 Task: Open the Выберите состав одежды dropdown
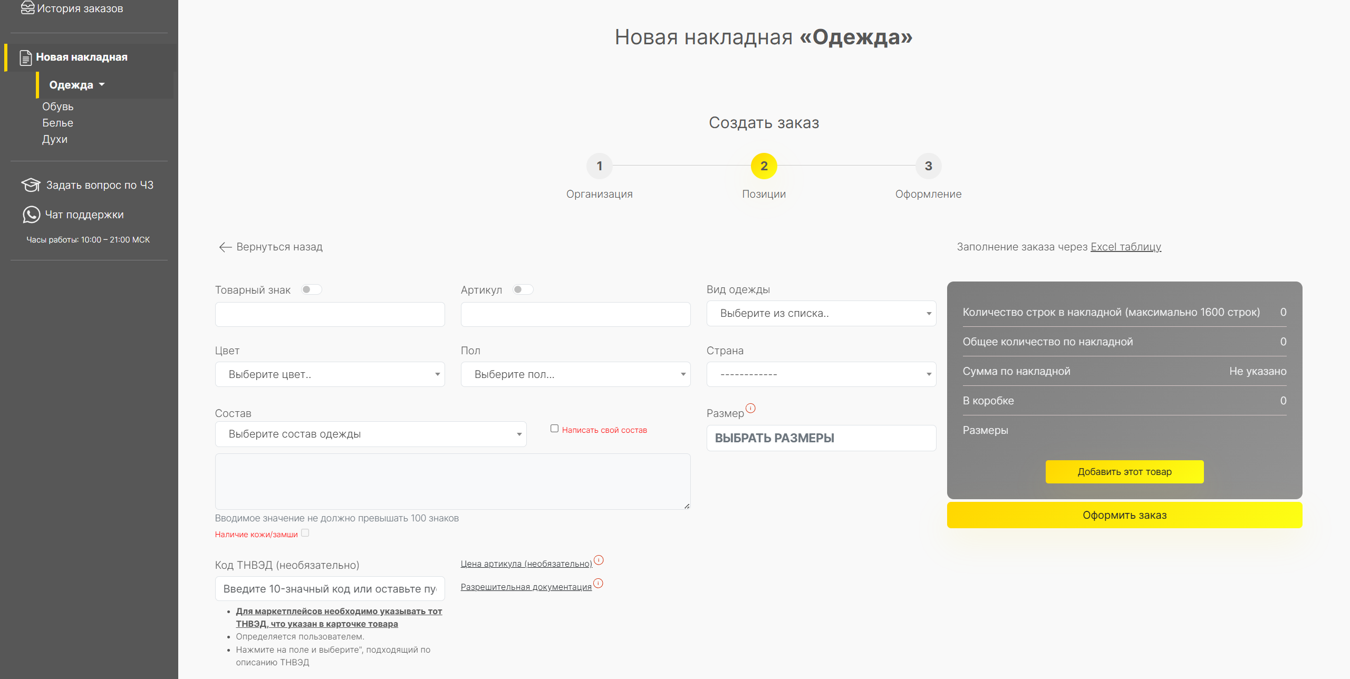370,434
